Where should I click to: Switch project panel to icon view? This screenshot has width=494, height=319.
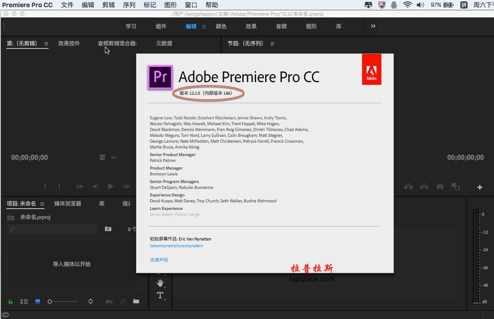(38, 302)
